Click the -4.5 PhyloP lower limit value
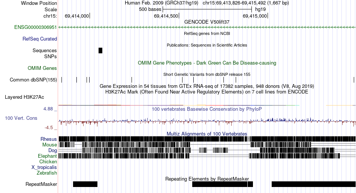Image resolution: width=356 pixels, height=193 pixels. click(49, 127)
